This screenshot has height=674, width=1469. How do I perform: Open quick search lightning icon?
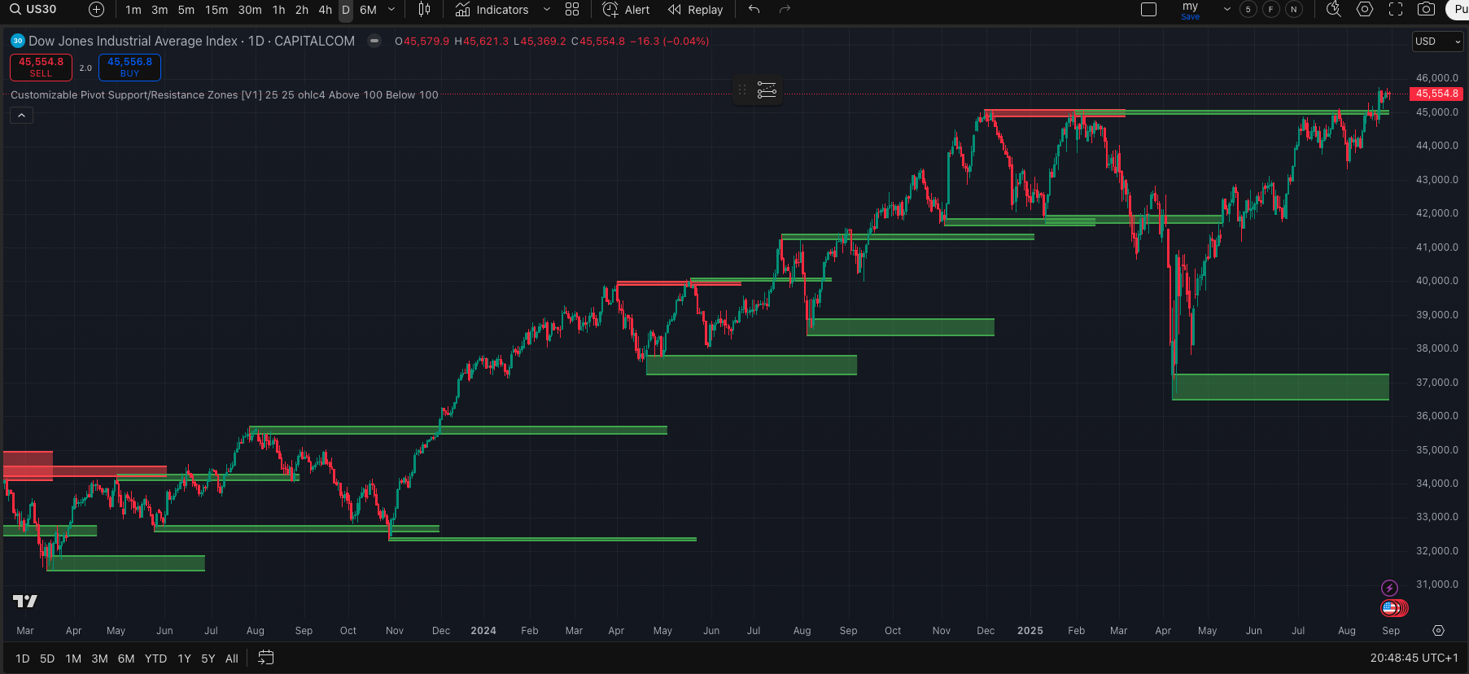click(x=1334, y=10)
